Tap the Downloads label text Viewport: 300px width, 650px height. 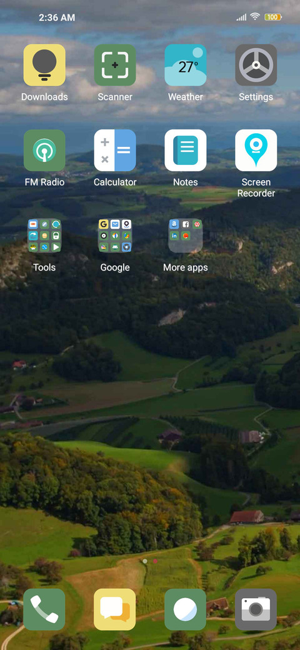[x=44, y=97]
